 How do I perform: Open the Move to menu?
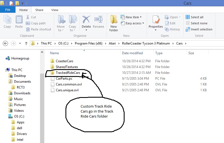pos(61,23)
